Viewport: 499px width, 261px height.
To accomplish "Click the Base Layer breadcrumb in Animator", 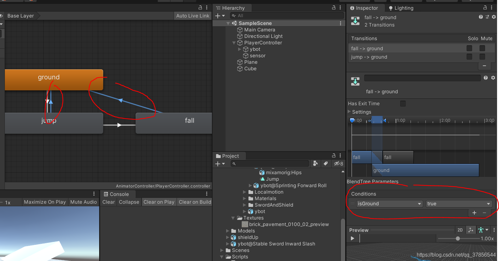I will [x=20, y=16].
